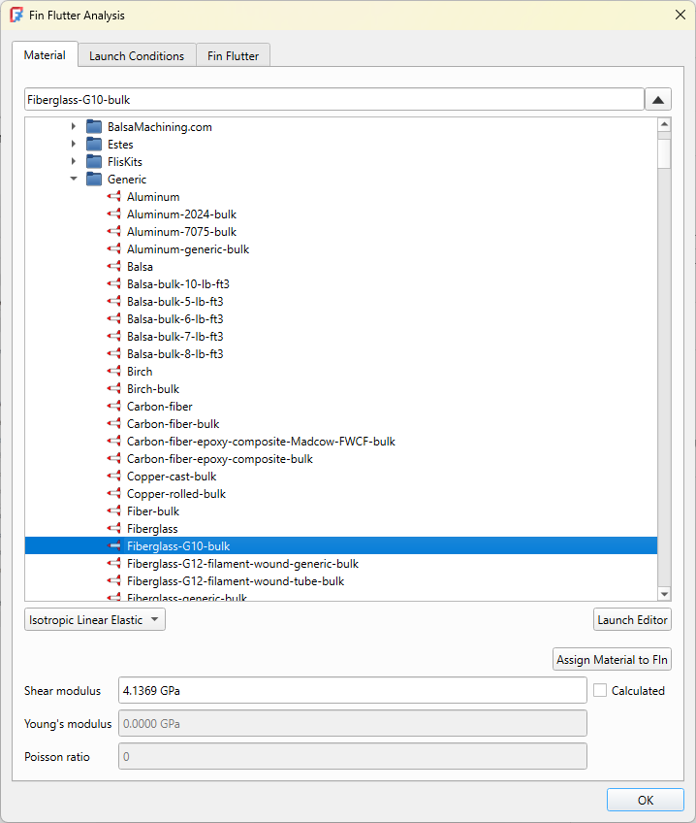Close the Fin Flutter Analysis dialog
This screenshot has width=696, height=823.
pos(680,15)
